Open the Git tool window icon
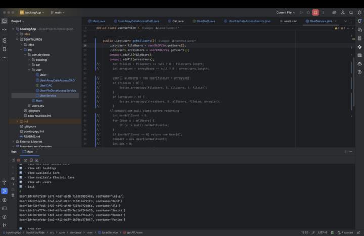 pos(4,225)
